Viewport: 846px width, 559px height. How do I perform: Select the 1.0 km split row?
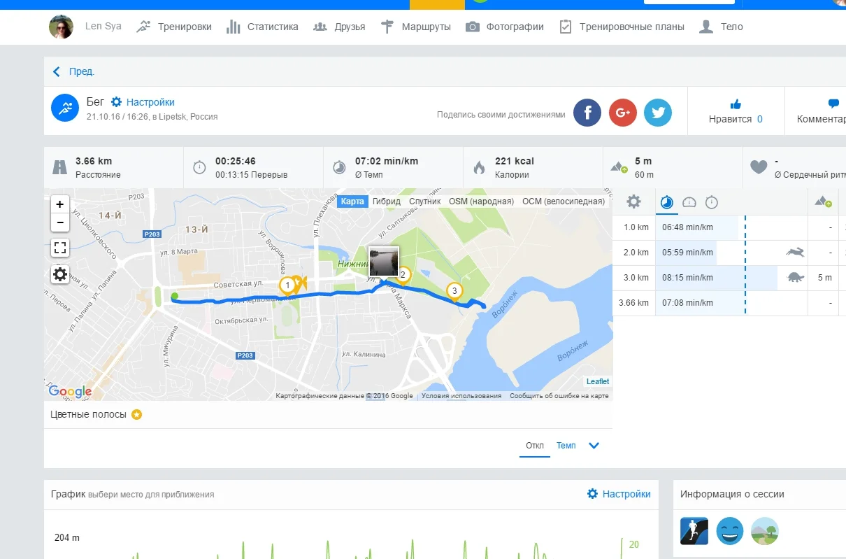click(729, 227)
